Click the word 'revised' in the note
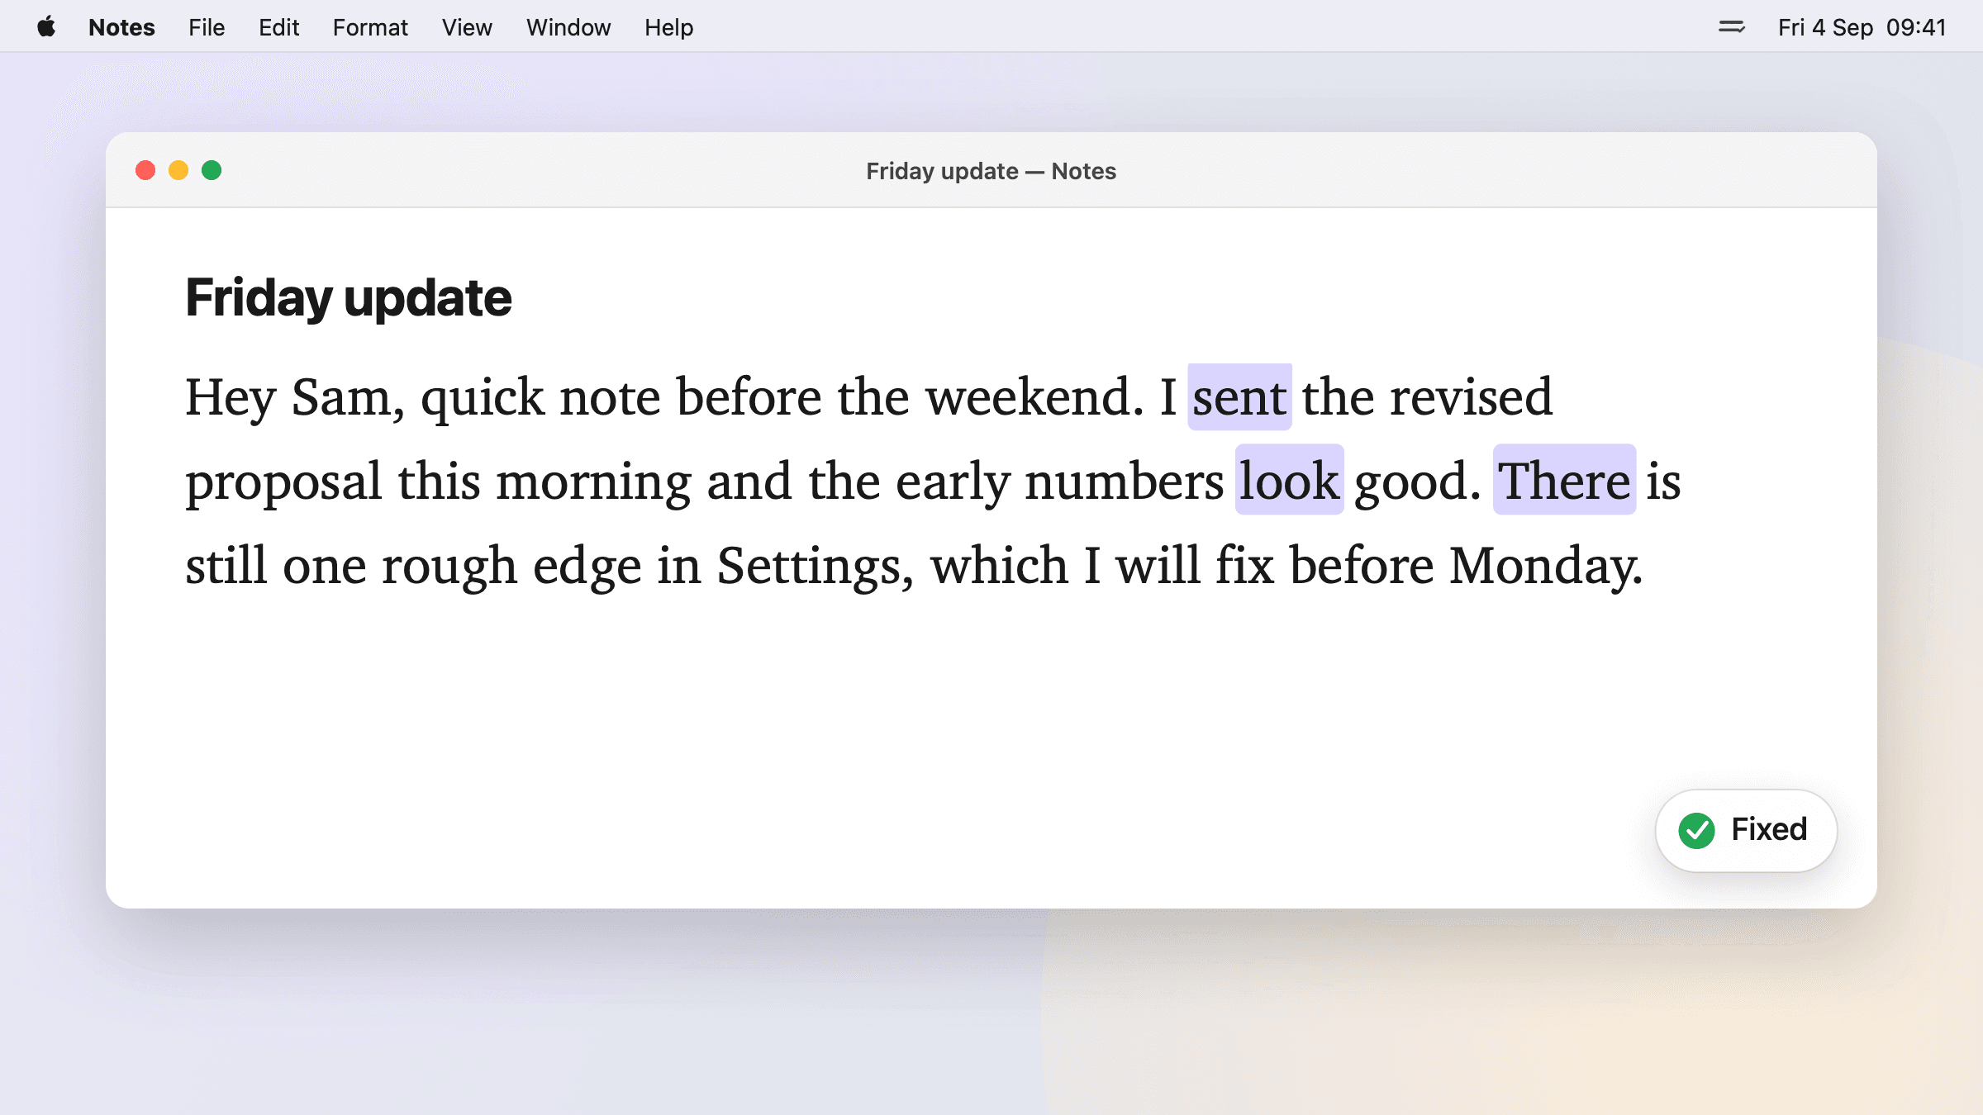The width and height of the screenshot is (1983, 1115). [x=1471, y=397]
